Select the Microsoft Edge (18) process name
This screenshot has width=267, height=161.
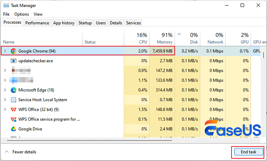[36, 90]
